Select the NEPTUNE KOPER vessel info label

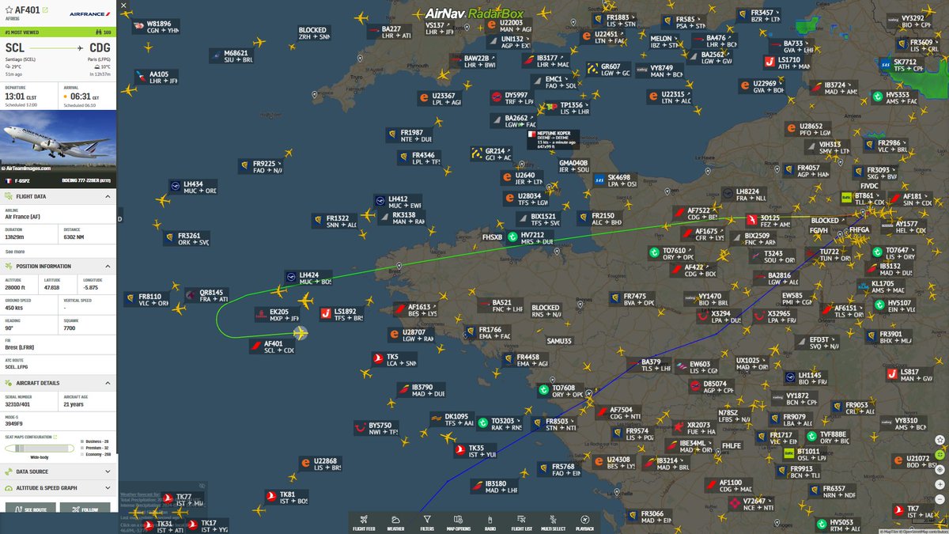coord(554,140)
